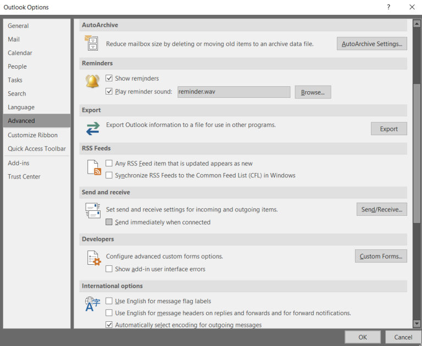Viewport: 422px width, 346px height.
Task: Click the Developers form gear icon
Action: point(94,258)
